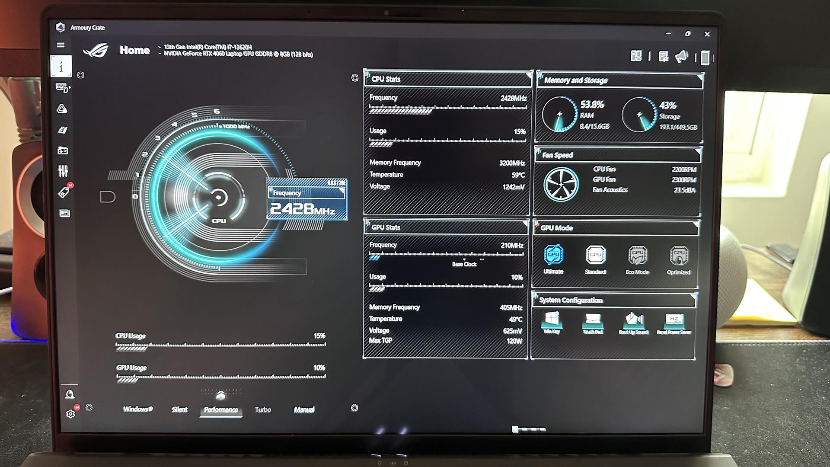Open the notes report icon in header
830x467 pixels.
click(x=663, y=56)
